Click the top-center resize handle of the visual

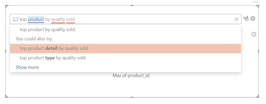[x=132, y=5]
